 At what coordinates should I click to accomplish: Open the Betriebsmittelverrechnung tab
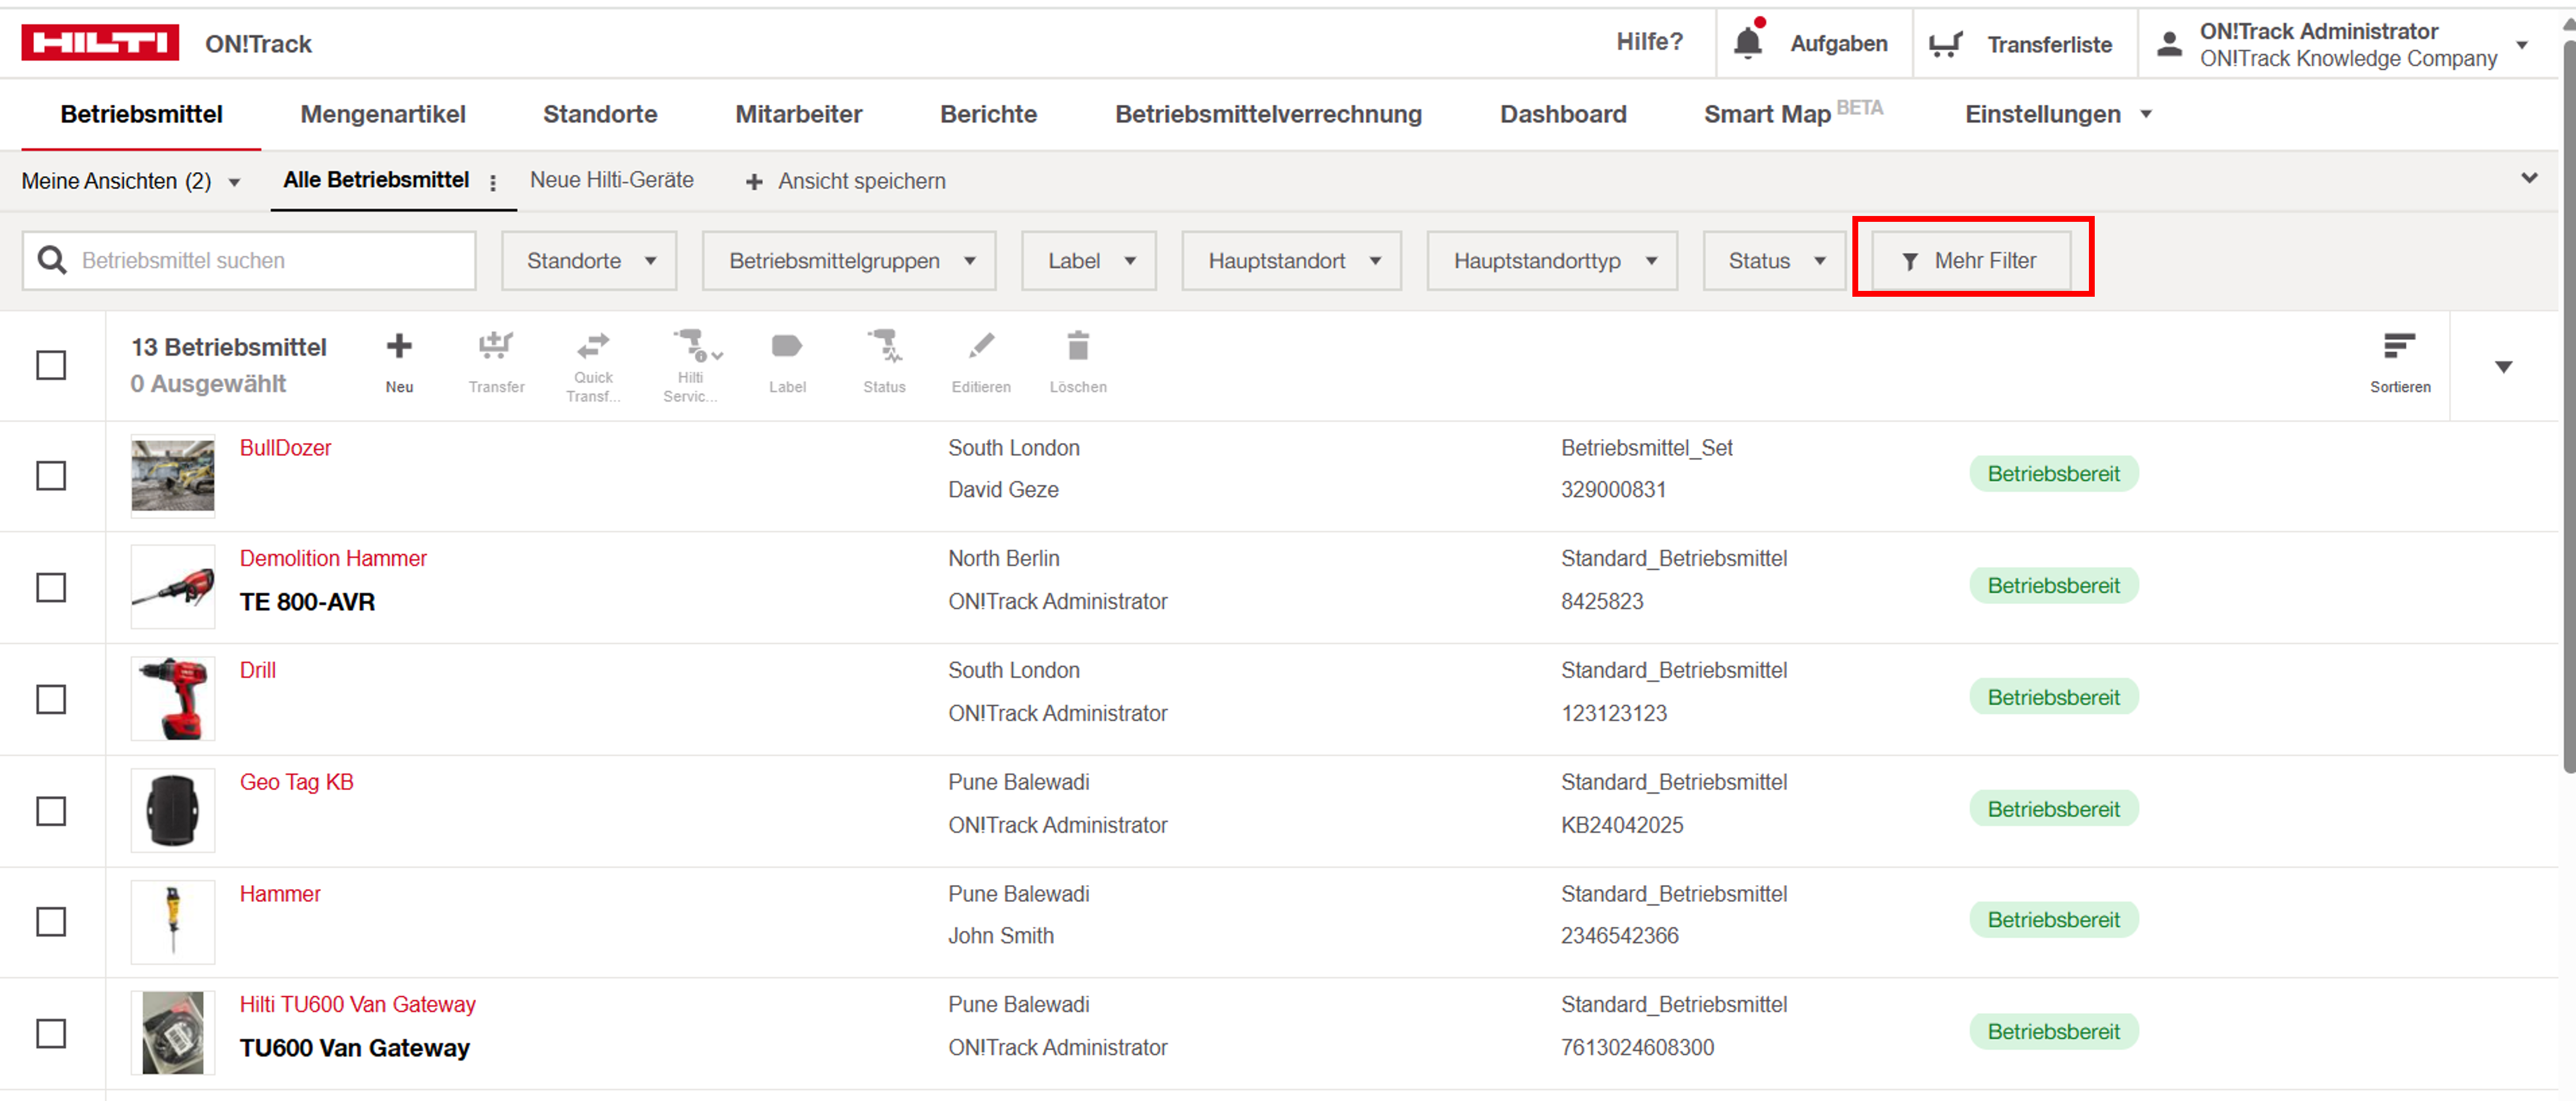[x=1268, y=114]
